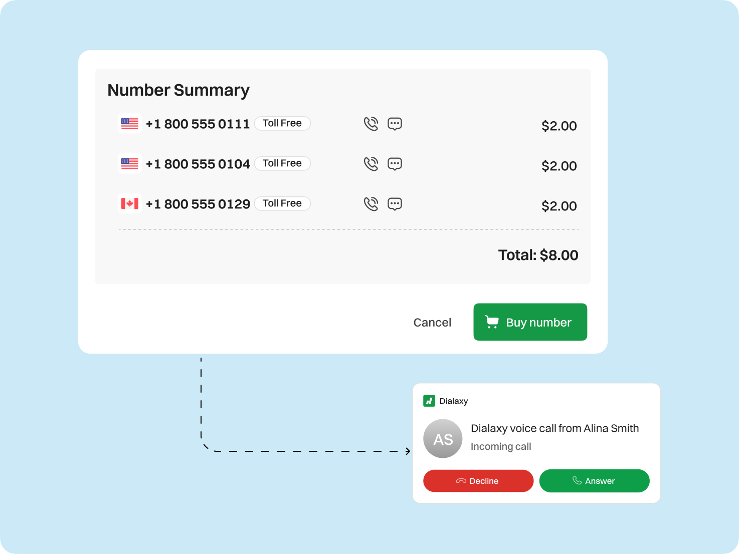Open messaging icon for +1 800 555 0104
The height and width of the screenshot is (554, 739).
point(395,164)
